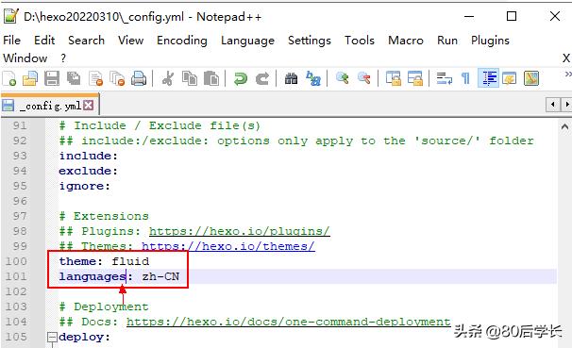Click the 'languages: zh-CN' line
This screenshot has width=572, height=348.
click(119, 276)
